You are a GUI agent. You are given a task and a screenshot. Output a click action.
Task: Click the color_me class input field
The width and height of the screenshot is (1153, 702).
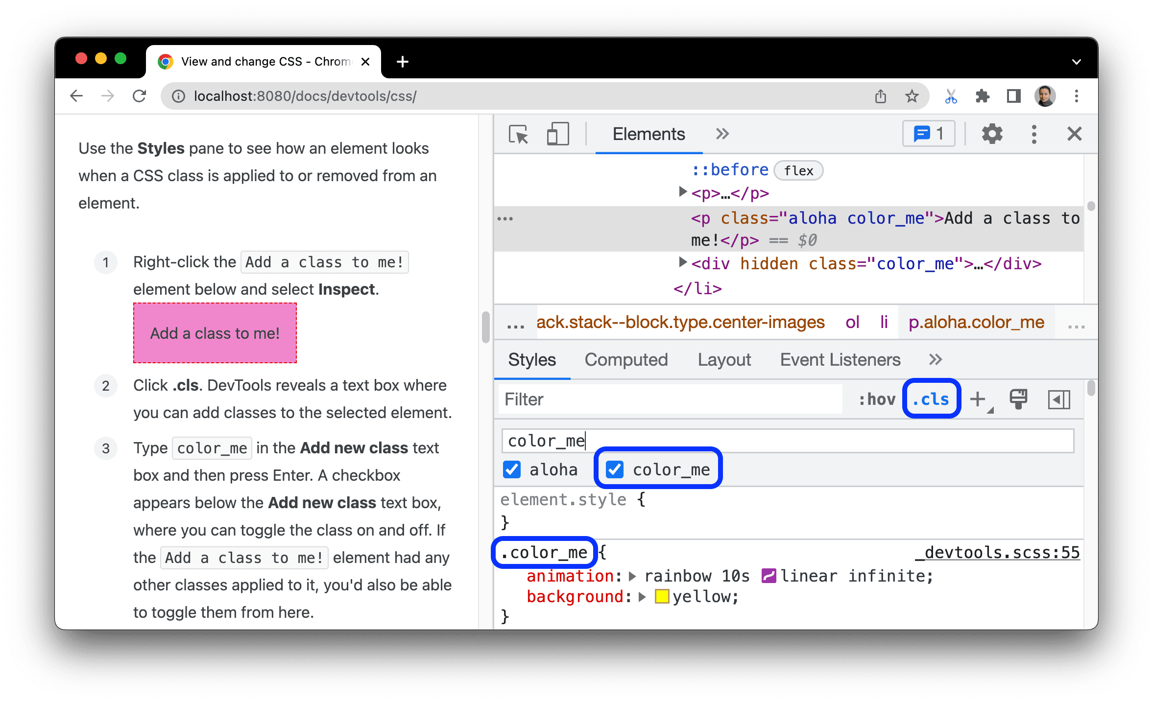coord(787,440)
